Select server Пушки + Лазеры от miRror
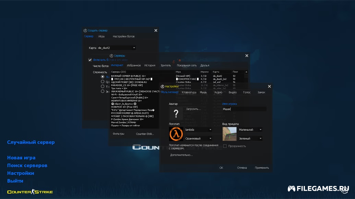Viewport: 355px width, 199px height. (x=126, y=125)
